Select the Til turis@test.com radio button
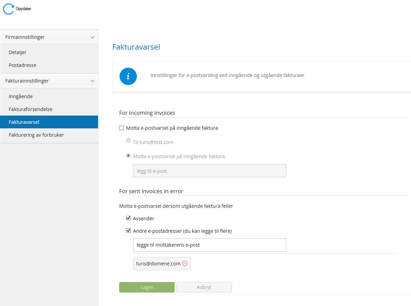Screen dimensions: 411x306 pyautogui.click(x=128, y=141)
